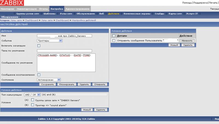Enable Включить эскалации checkbox
This screenshot has height=124, width=219.
[x=39, y=46]
